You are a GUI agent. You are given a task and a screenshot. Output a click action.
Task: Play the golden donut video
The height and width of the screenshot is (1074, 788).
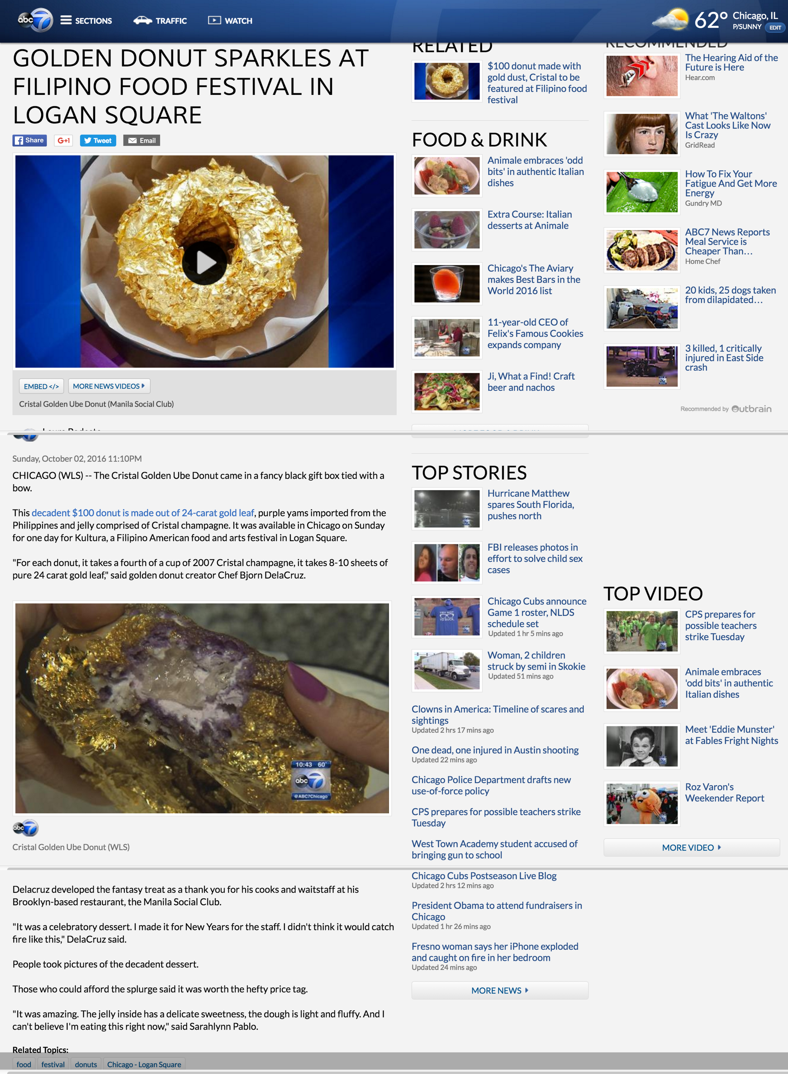[x=205, y=262]
